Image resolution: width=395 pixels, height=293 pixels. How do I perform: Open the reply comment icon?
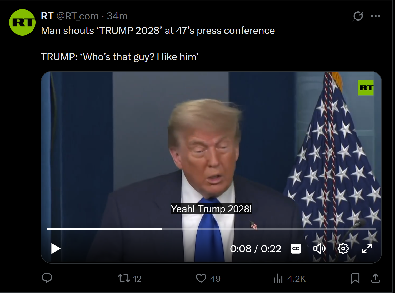click(47, 278)
